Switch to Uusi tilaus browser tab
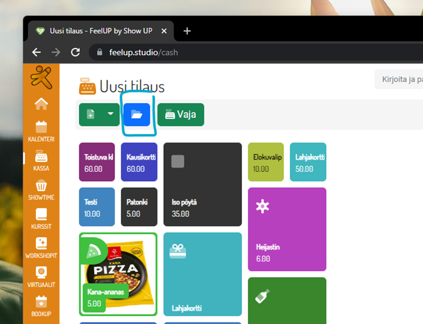 tap(101, 31)
